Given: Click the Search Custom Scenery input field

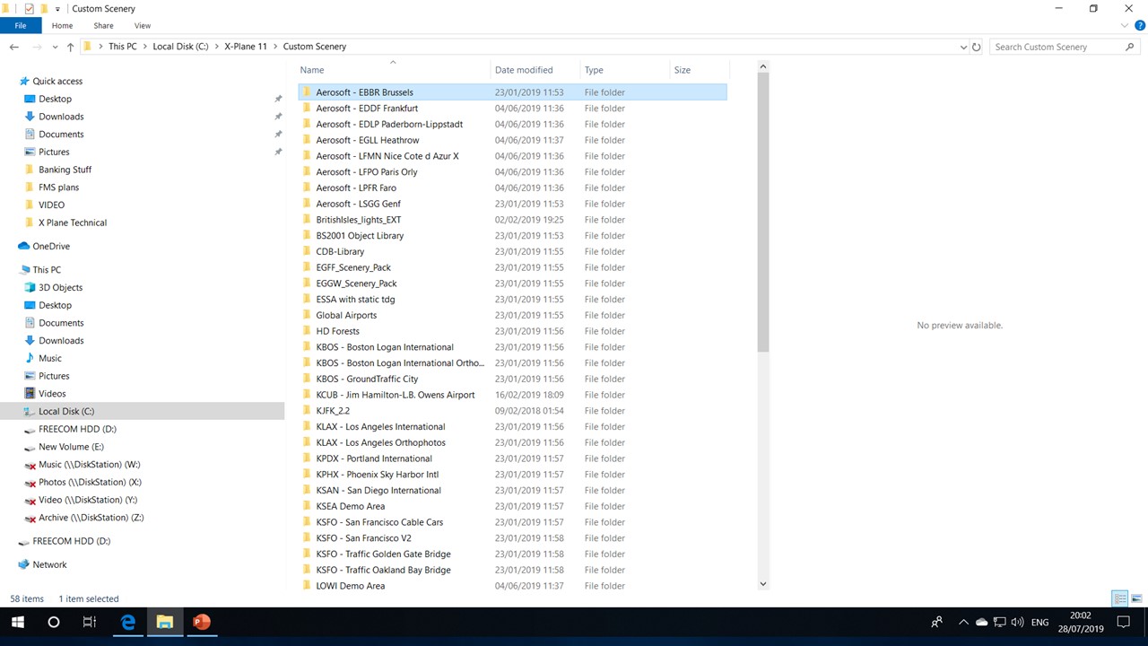Looking at the screenshot, I should click(x=1057, y=47).
